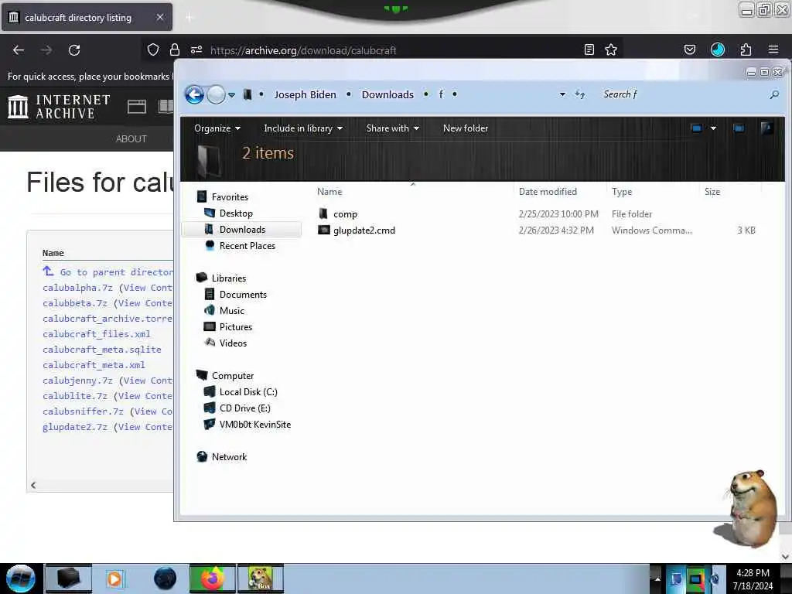
Task: Open the Organize menu
Action: point(217,128)
